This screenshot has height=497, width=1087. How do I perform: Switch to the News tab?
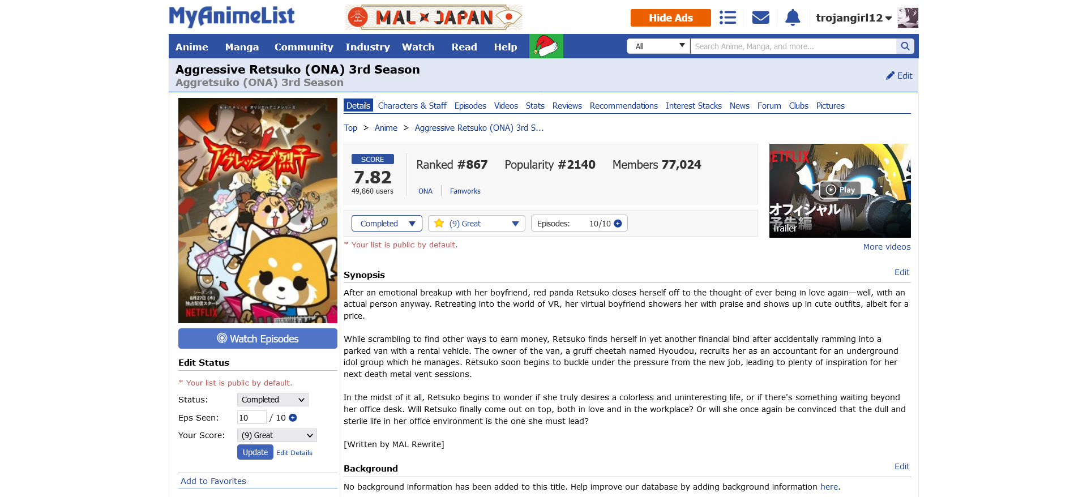739,106
